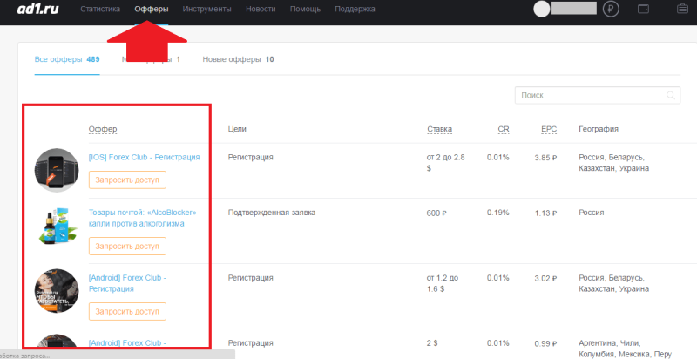Image resolution: width=697 pixels, height=359 pixels.
Task: Open the ruble balance icon
Action: [x=611, y=9]
